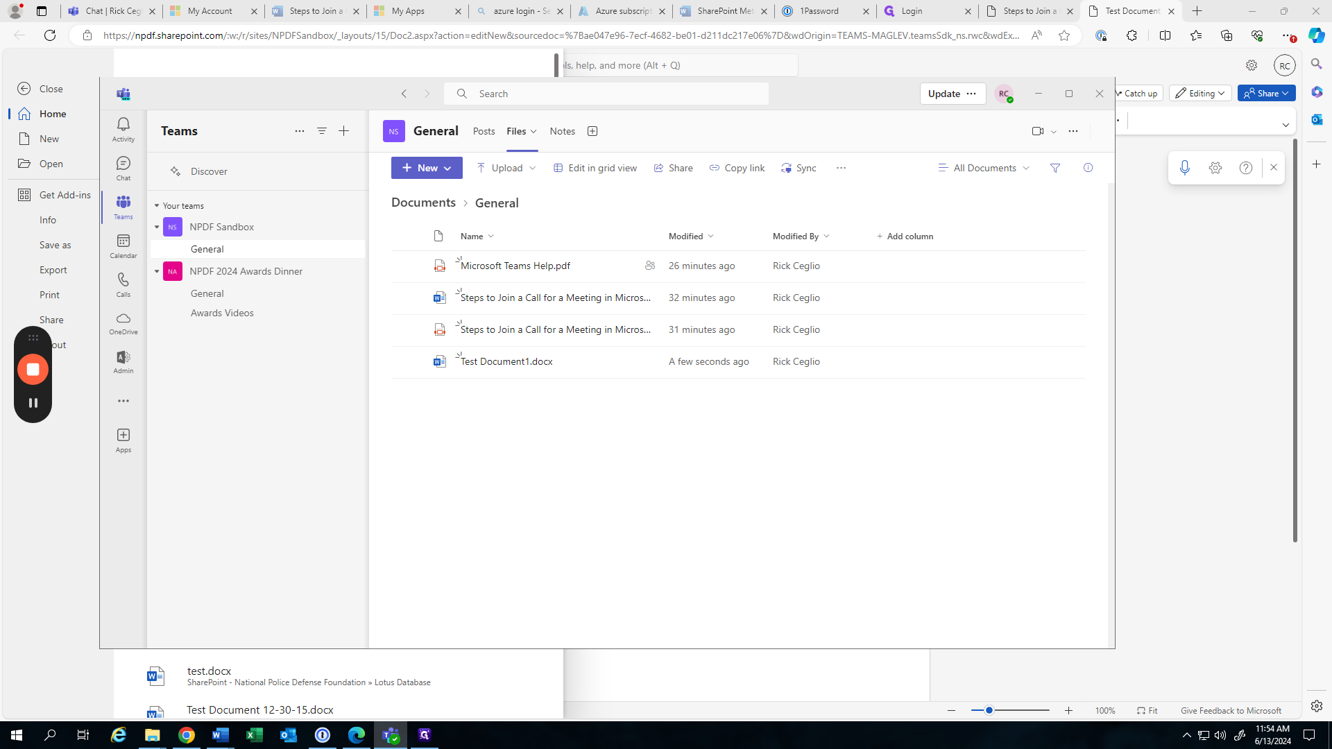Show more apps ellipsis in Teams sidebar
1332x749 pixels.
(123, 401)
